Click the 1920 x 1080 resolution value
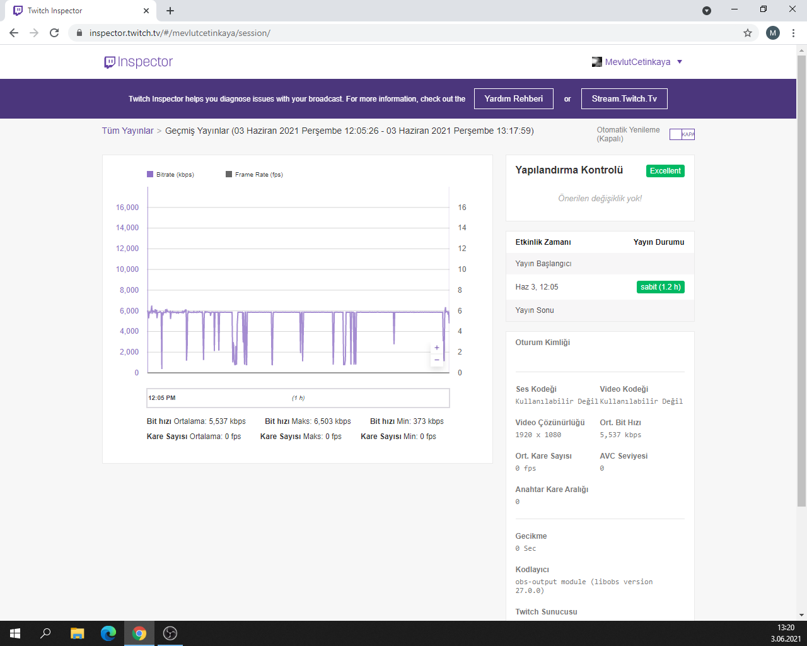Viewport: 807px width, 646px height. (x=538, y=435)
